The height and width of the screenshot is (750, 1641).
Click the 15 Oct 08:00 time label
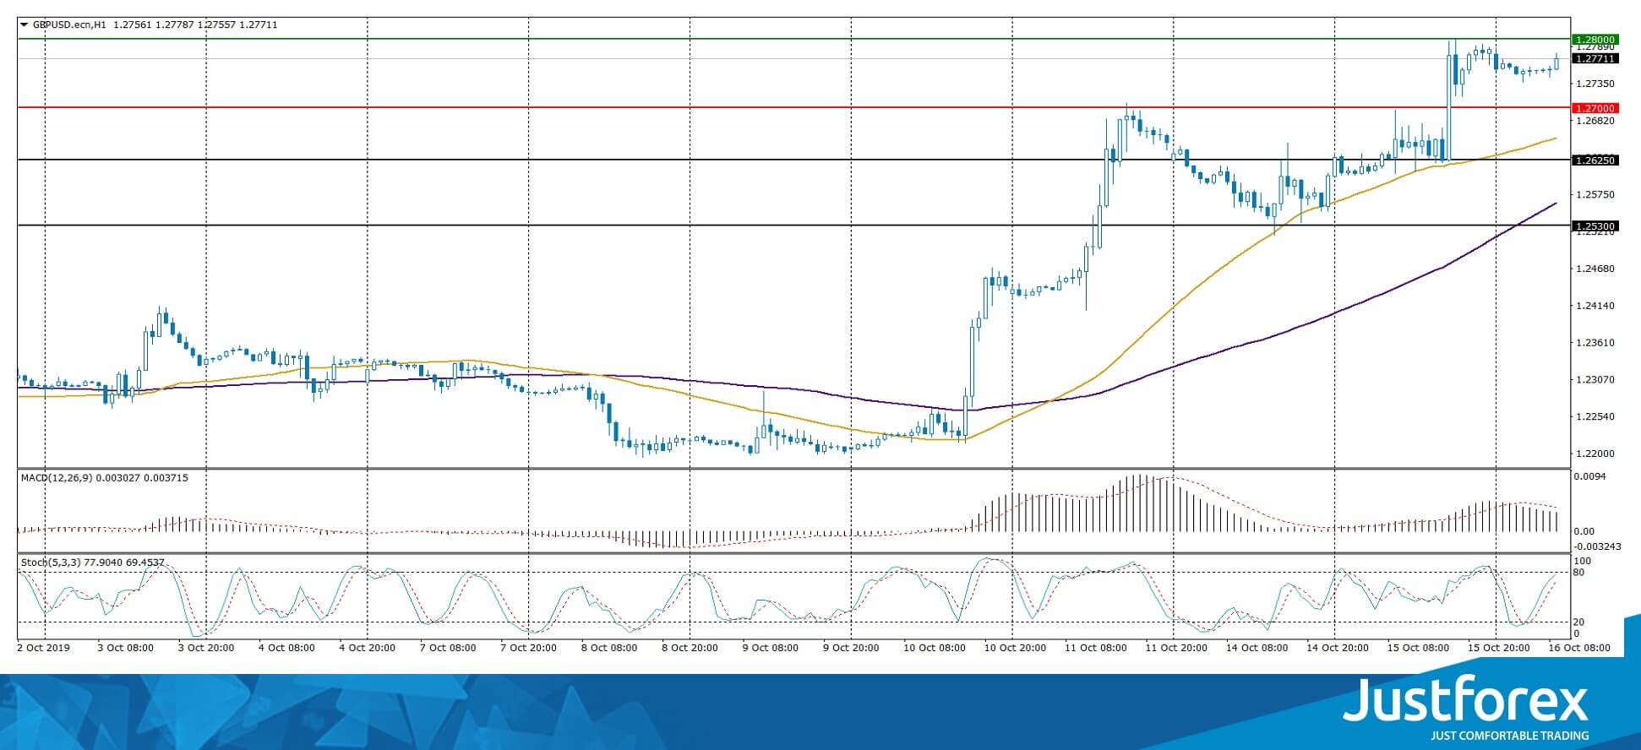[x=1416, y=648]
